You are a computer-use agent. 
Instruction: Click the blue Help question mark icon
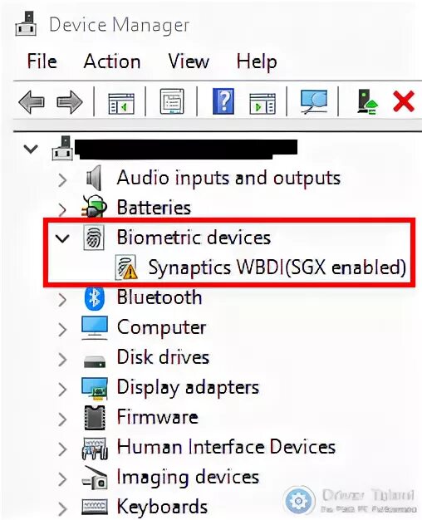(x=223, y=101)
